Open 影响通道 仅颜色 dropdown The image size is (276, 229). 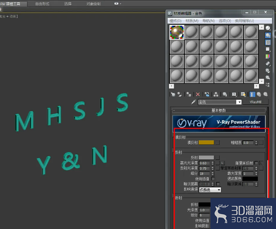pos(210,190)
